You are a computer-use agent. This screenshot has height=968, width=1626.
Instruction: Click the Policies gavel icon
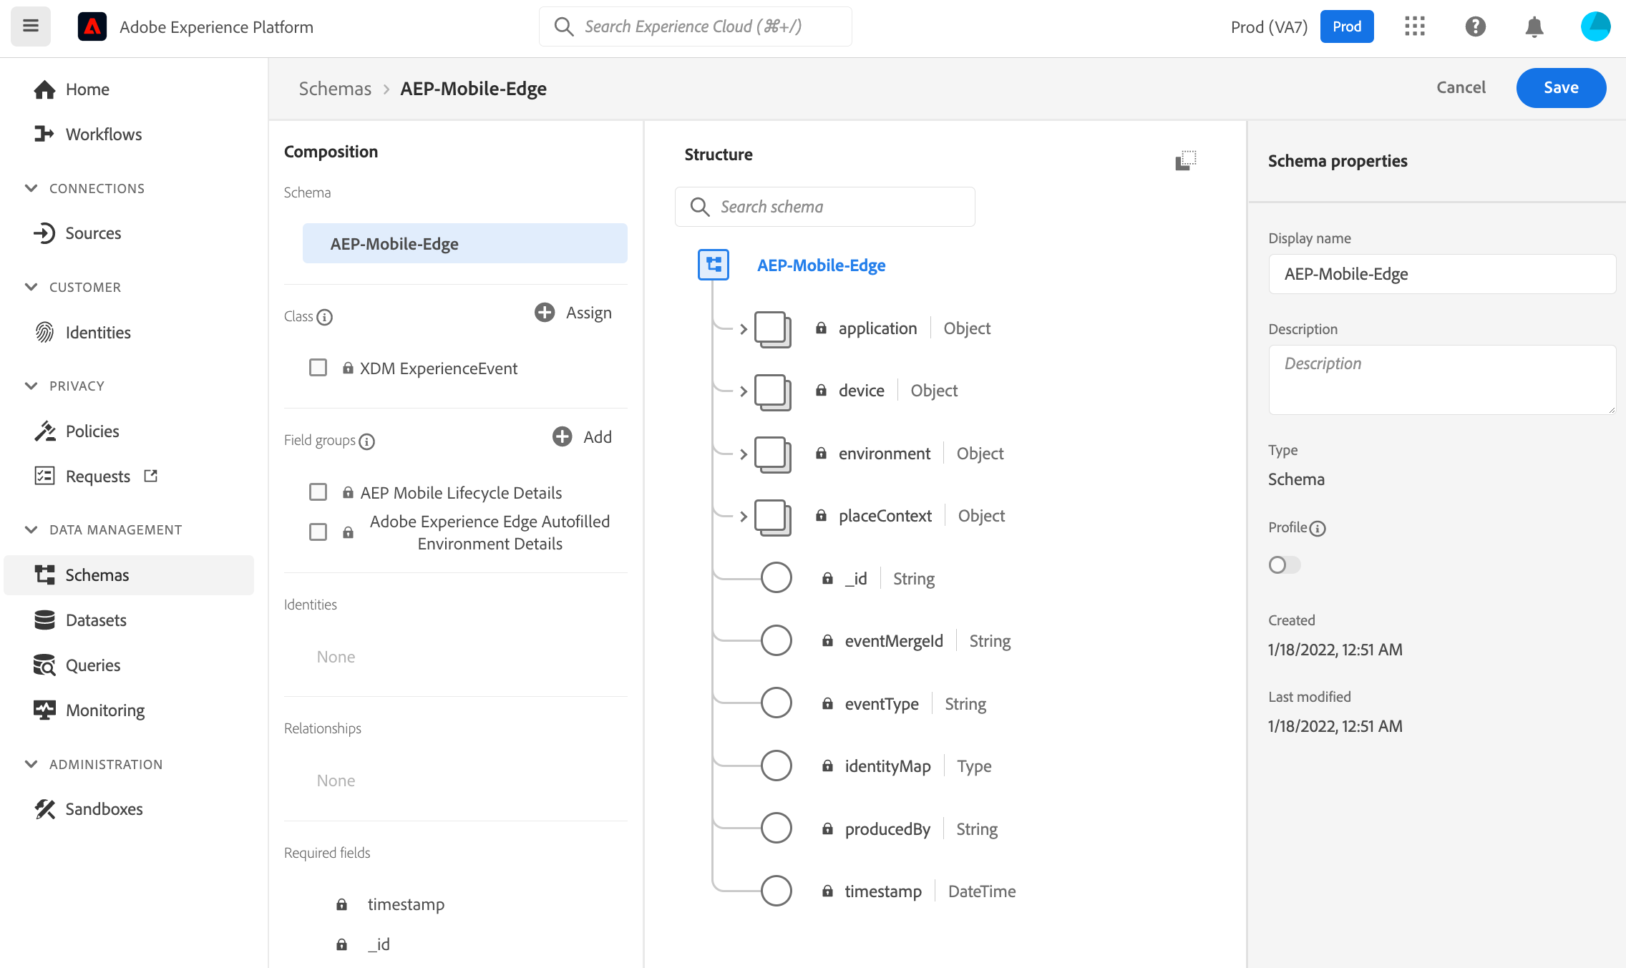[44, 431]
